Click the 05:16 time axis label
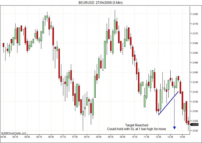This screenshot has height=143, width=202. (15, 137)
